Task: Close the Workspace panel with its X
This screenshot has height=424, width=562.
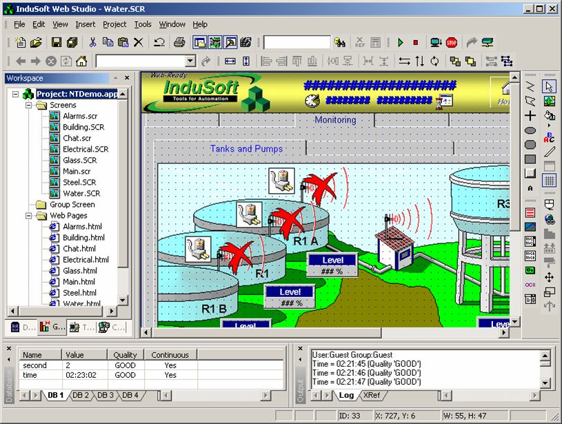Action: (x=127, y=78)
